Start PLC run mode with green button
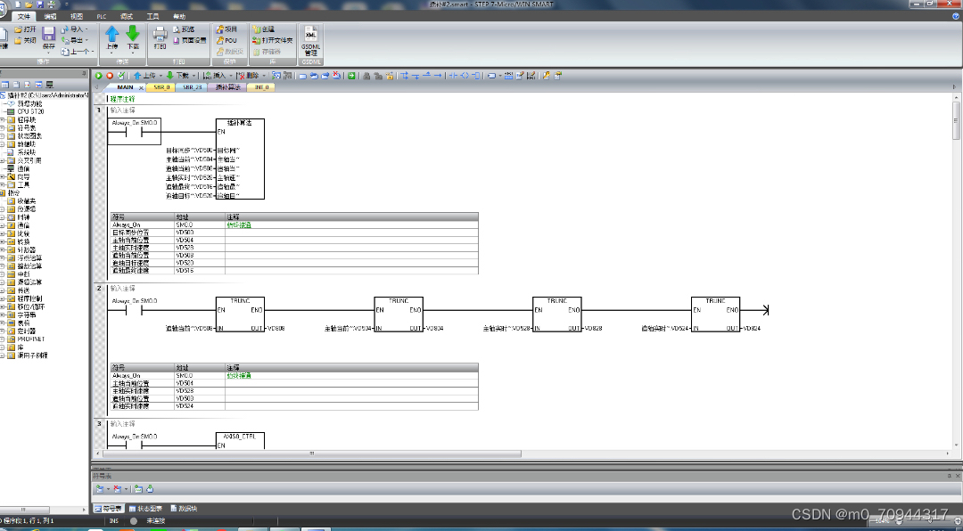This screenshot has width=963, height=531. click(x=98, y=76)
